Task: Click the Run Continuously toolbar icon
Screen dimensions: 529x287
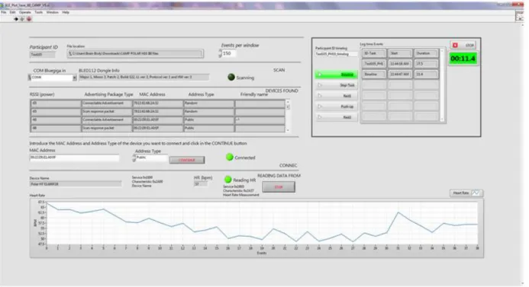Action: pyautogui.click(x=22, y=19)
